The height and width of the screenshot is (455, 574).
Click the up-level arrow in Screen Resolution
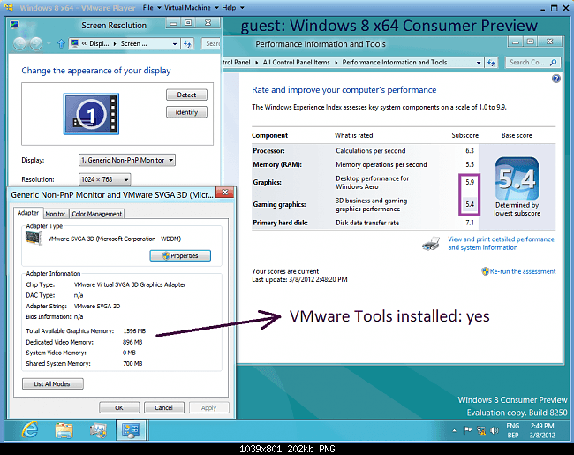pyautogui.click(x=61, y=44)
